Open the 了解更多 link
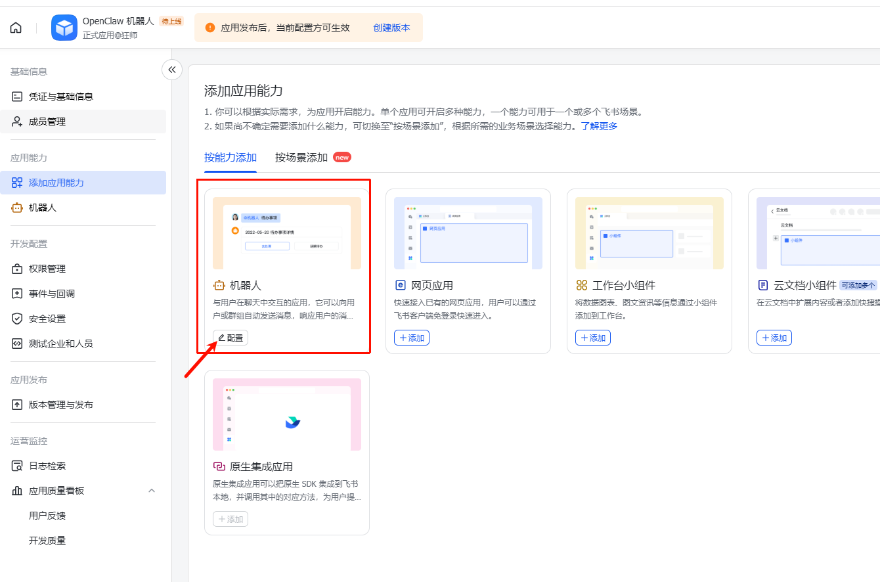Image resolution: width=880 pixels, height=582 pixels. [599, 126]
